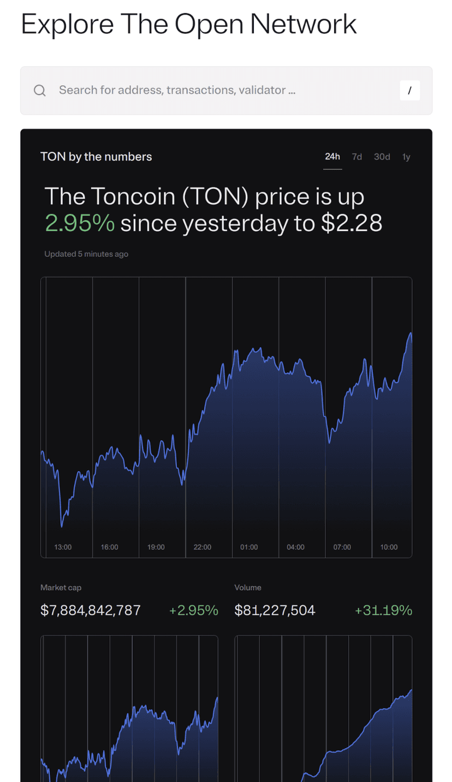The width and height of the screenshot is (452, 782).
Task: Click the 13:00 marker on price chart
Action: click(63, 547)
